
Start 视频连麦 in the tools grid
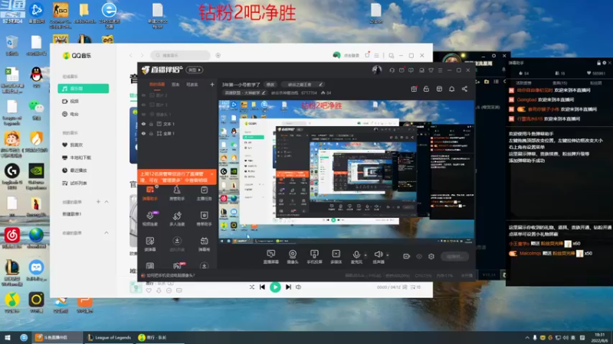pos(150,219)
